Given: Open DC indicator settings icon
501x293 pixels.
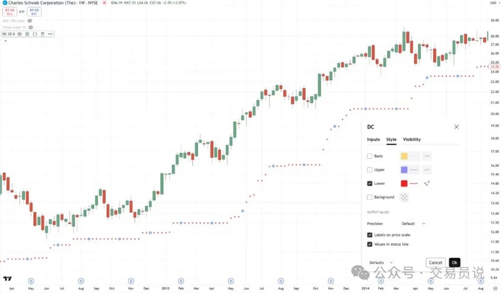Looking at the screenshot, I should 27,34.
